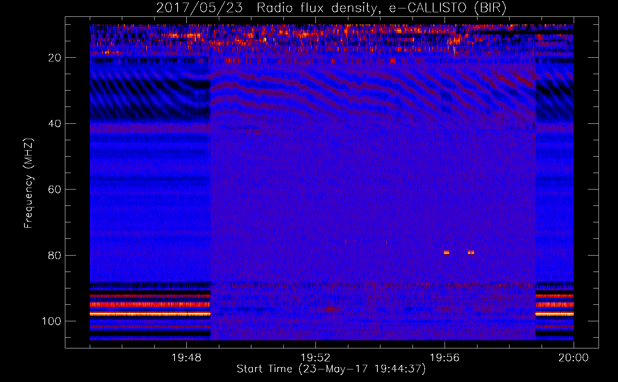Click the 19:52 time tick label
This screenshot has height=382, width=618.
coord(315,358)
